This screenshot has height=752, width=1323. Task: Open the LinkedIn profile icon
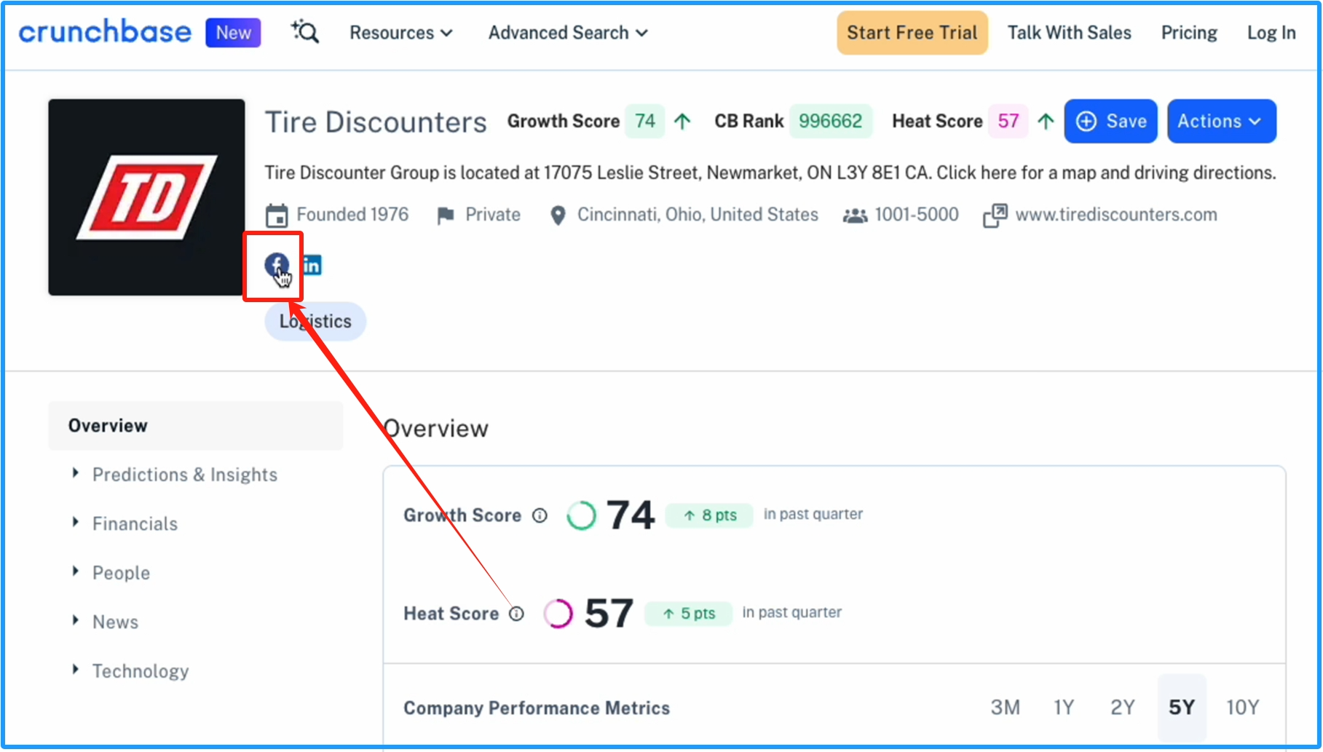[x=312, y=265]
